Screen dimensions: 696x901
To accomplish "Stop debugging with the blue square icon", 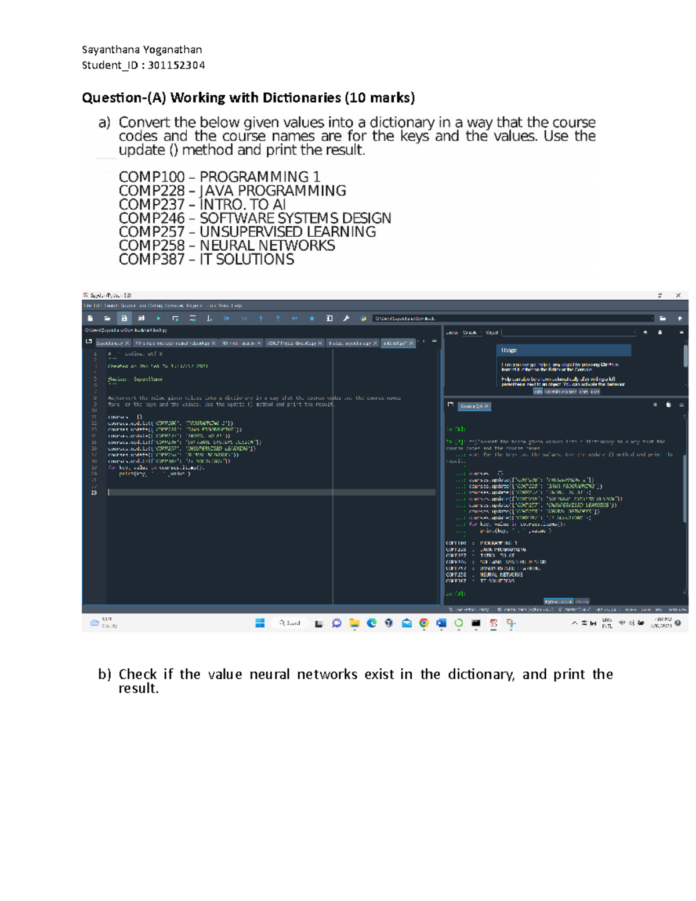I will 312,319.
